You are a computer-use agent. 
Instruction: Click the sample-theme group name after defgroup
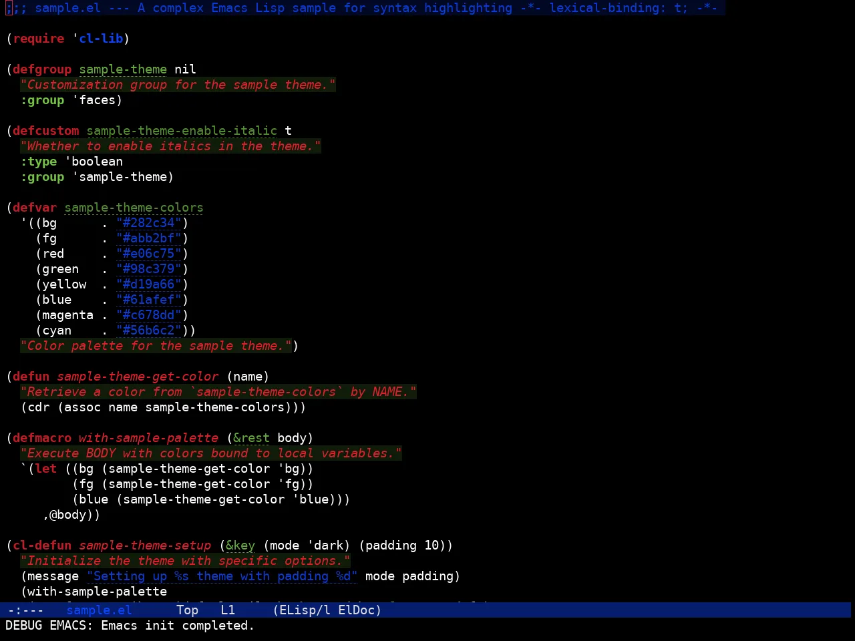(x=123, y=69)
